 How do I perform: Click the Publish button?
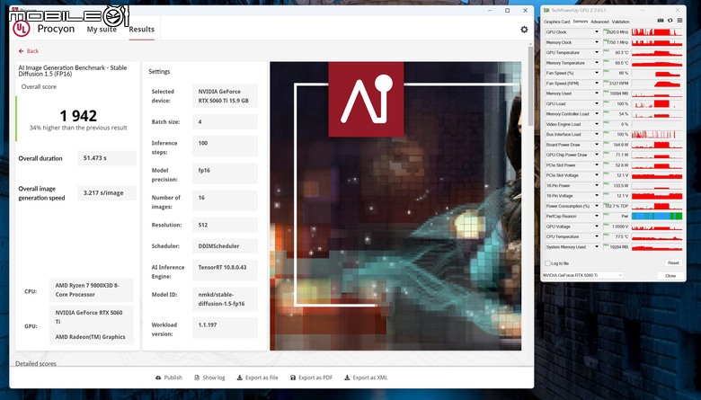pos(169,378)
